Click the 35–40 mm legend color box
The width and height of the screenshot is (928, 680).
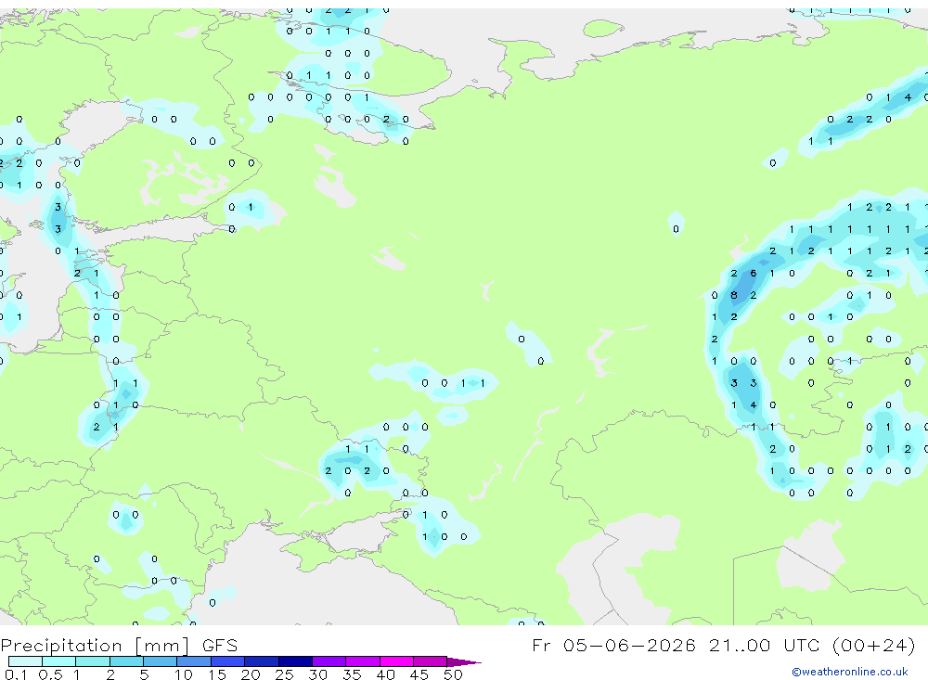363,661
